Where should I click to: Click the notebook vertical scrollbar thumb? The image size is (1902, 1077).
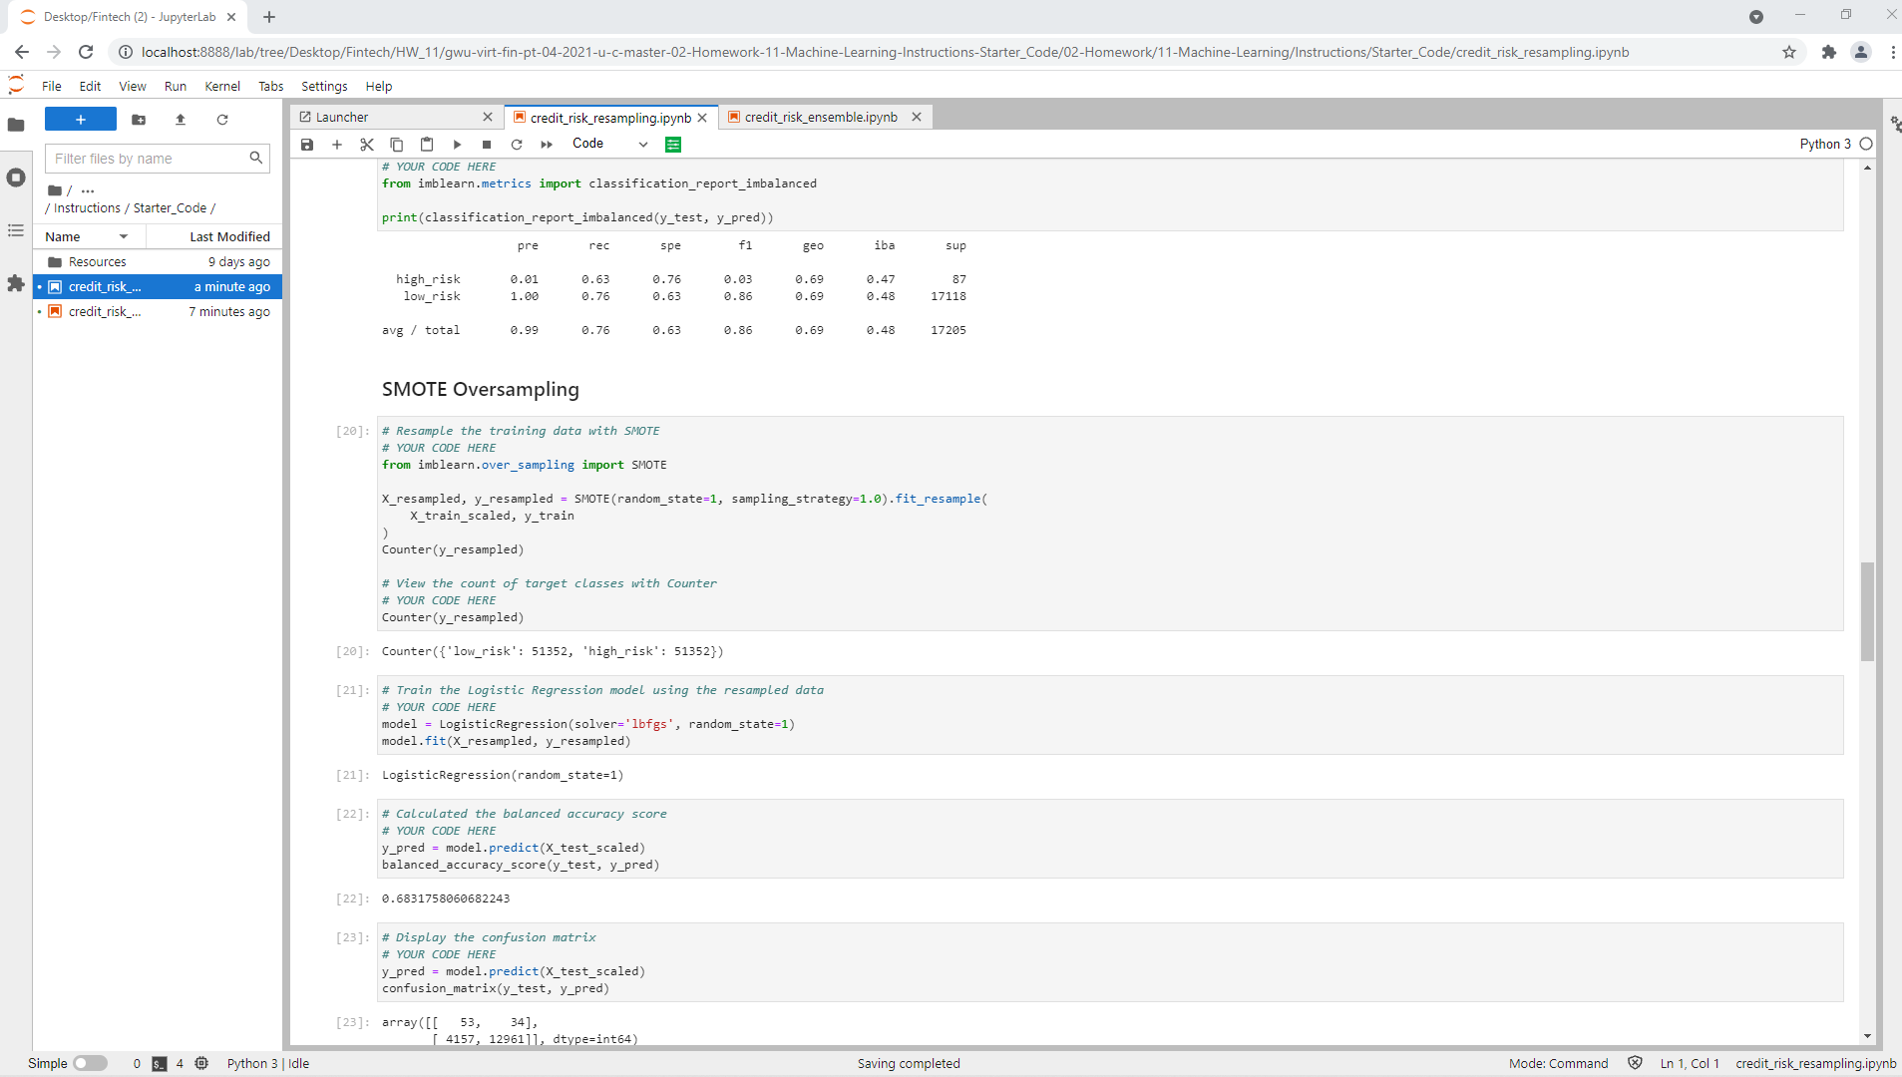click(x=1867, y=611)
